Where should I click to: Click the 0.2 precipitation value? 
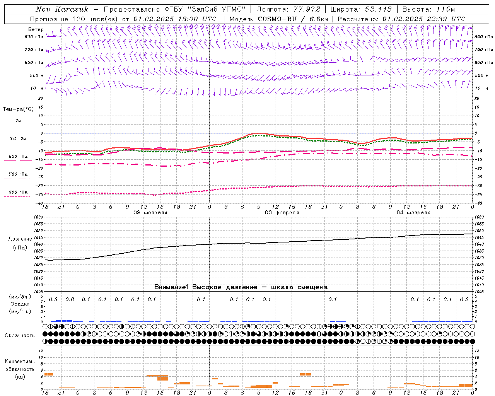(464, 299)
